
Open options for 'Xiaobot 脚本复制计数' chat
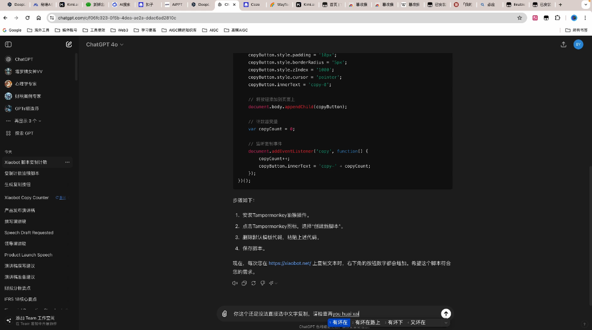coord(67,162)
